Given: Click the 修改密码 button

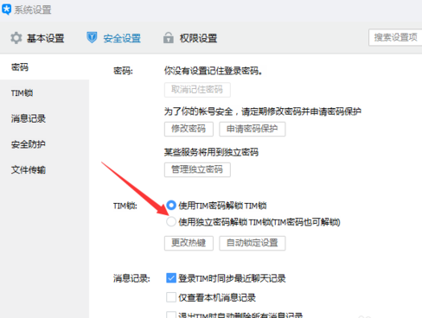Looking at the screenshot, I should pos(189,129).
